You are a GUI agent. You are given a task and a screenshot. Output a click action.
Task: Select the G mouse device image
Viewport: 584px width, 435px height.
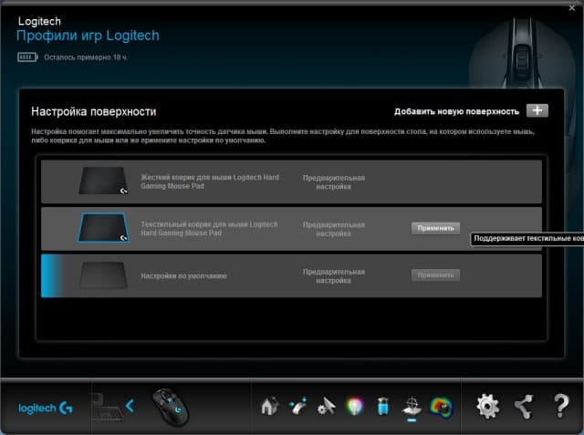tap(171, 407)
